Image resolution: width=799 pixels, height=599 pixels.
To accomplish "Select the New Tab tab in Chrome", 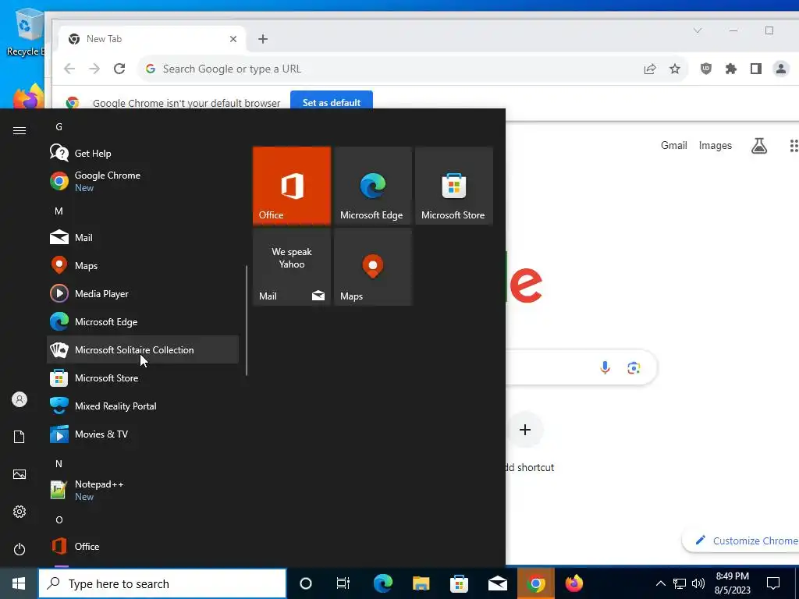I will click(151, 39).
